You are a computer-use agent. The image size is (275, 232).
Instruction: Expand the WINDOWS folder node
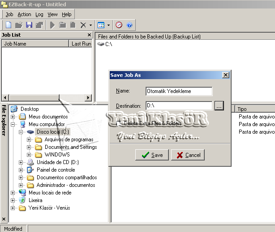(29, 155)
